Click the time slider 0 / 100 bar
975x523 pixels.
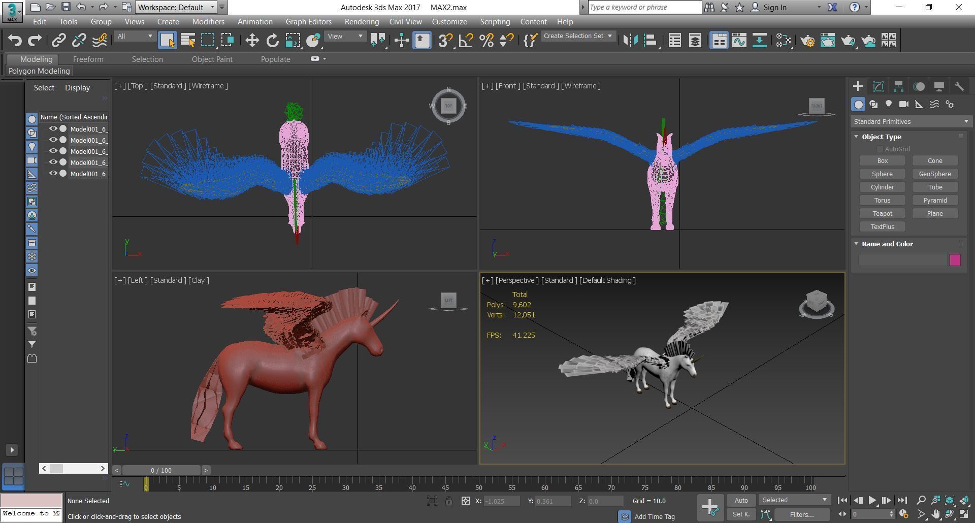pyautogui.click(x=161, y=470)
